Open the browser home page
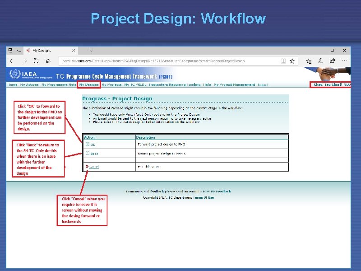Screen dimensions: 361x271 tap(48, 60)
